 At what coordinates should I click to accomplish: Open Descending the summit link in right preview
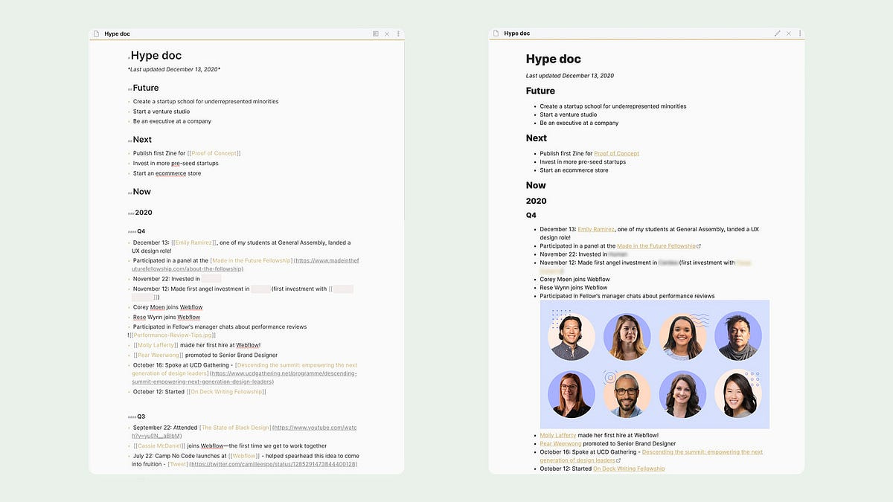tap(651, 456)
